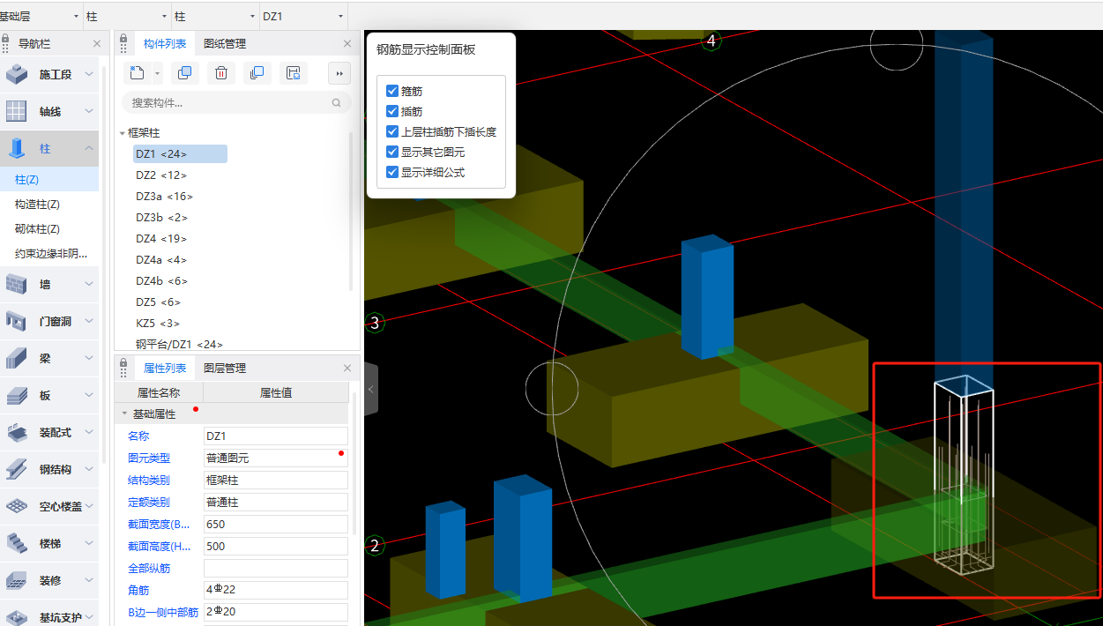
Task: Delete the selected component with the trash icon
Action: (x=221, y=73)
